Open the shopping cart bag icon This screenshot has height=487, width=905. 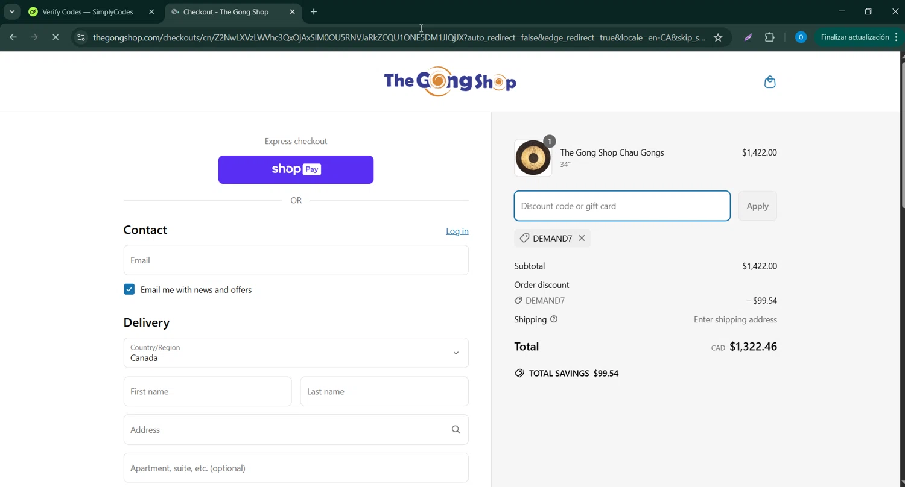[x=770, y=82]
